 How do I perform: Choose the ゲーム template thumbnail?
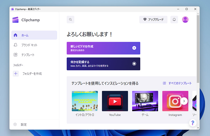coord(145,101)
